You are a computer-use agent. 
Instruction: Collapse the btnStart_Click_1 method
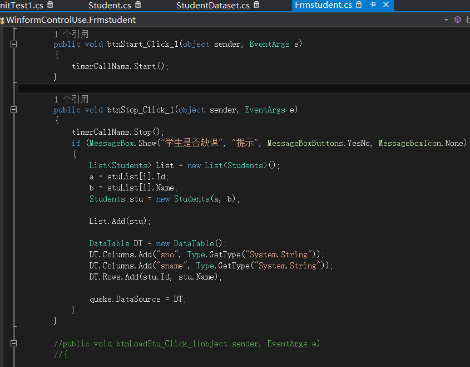coord(13,44)
